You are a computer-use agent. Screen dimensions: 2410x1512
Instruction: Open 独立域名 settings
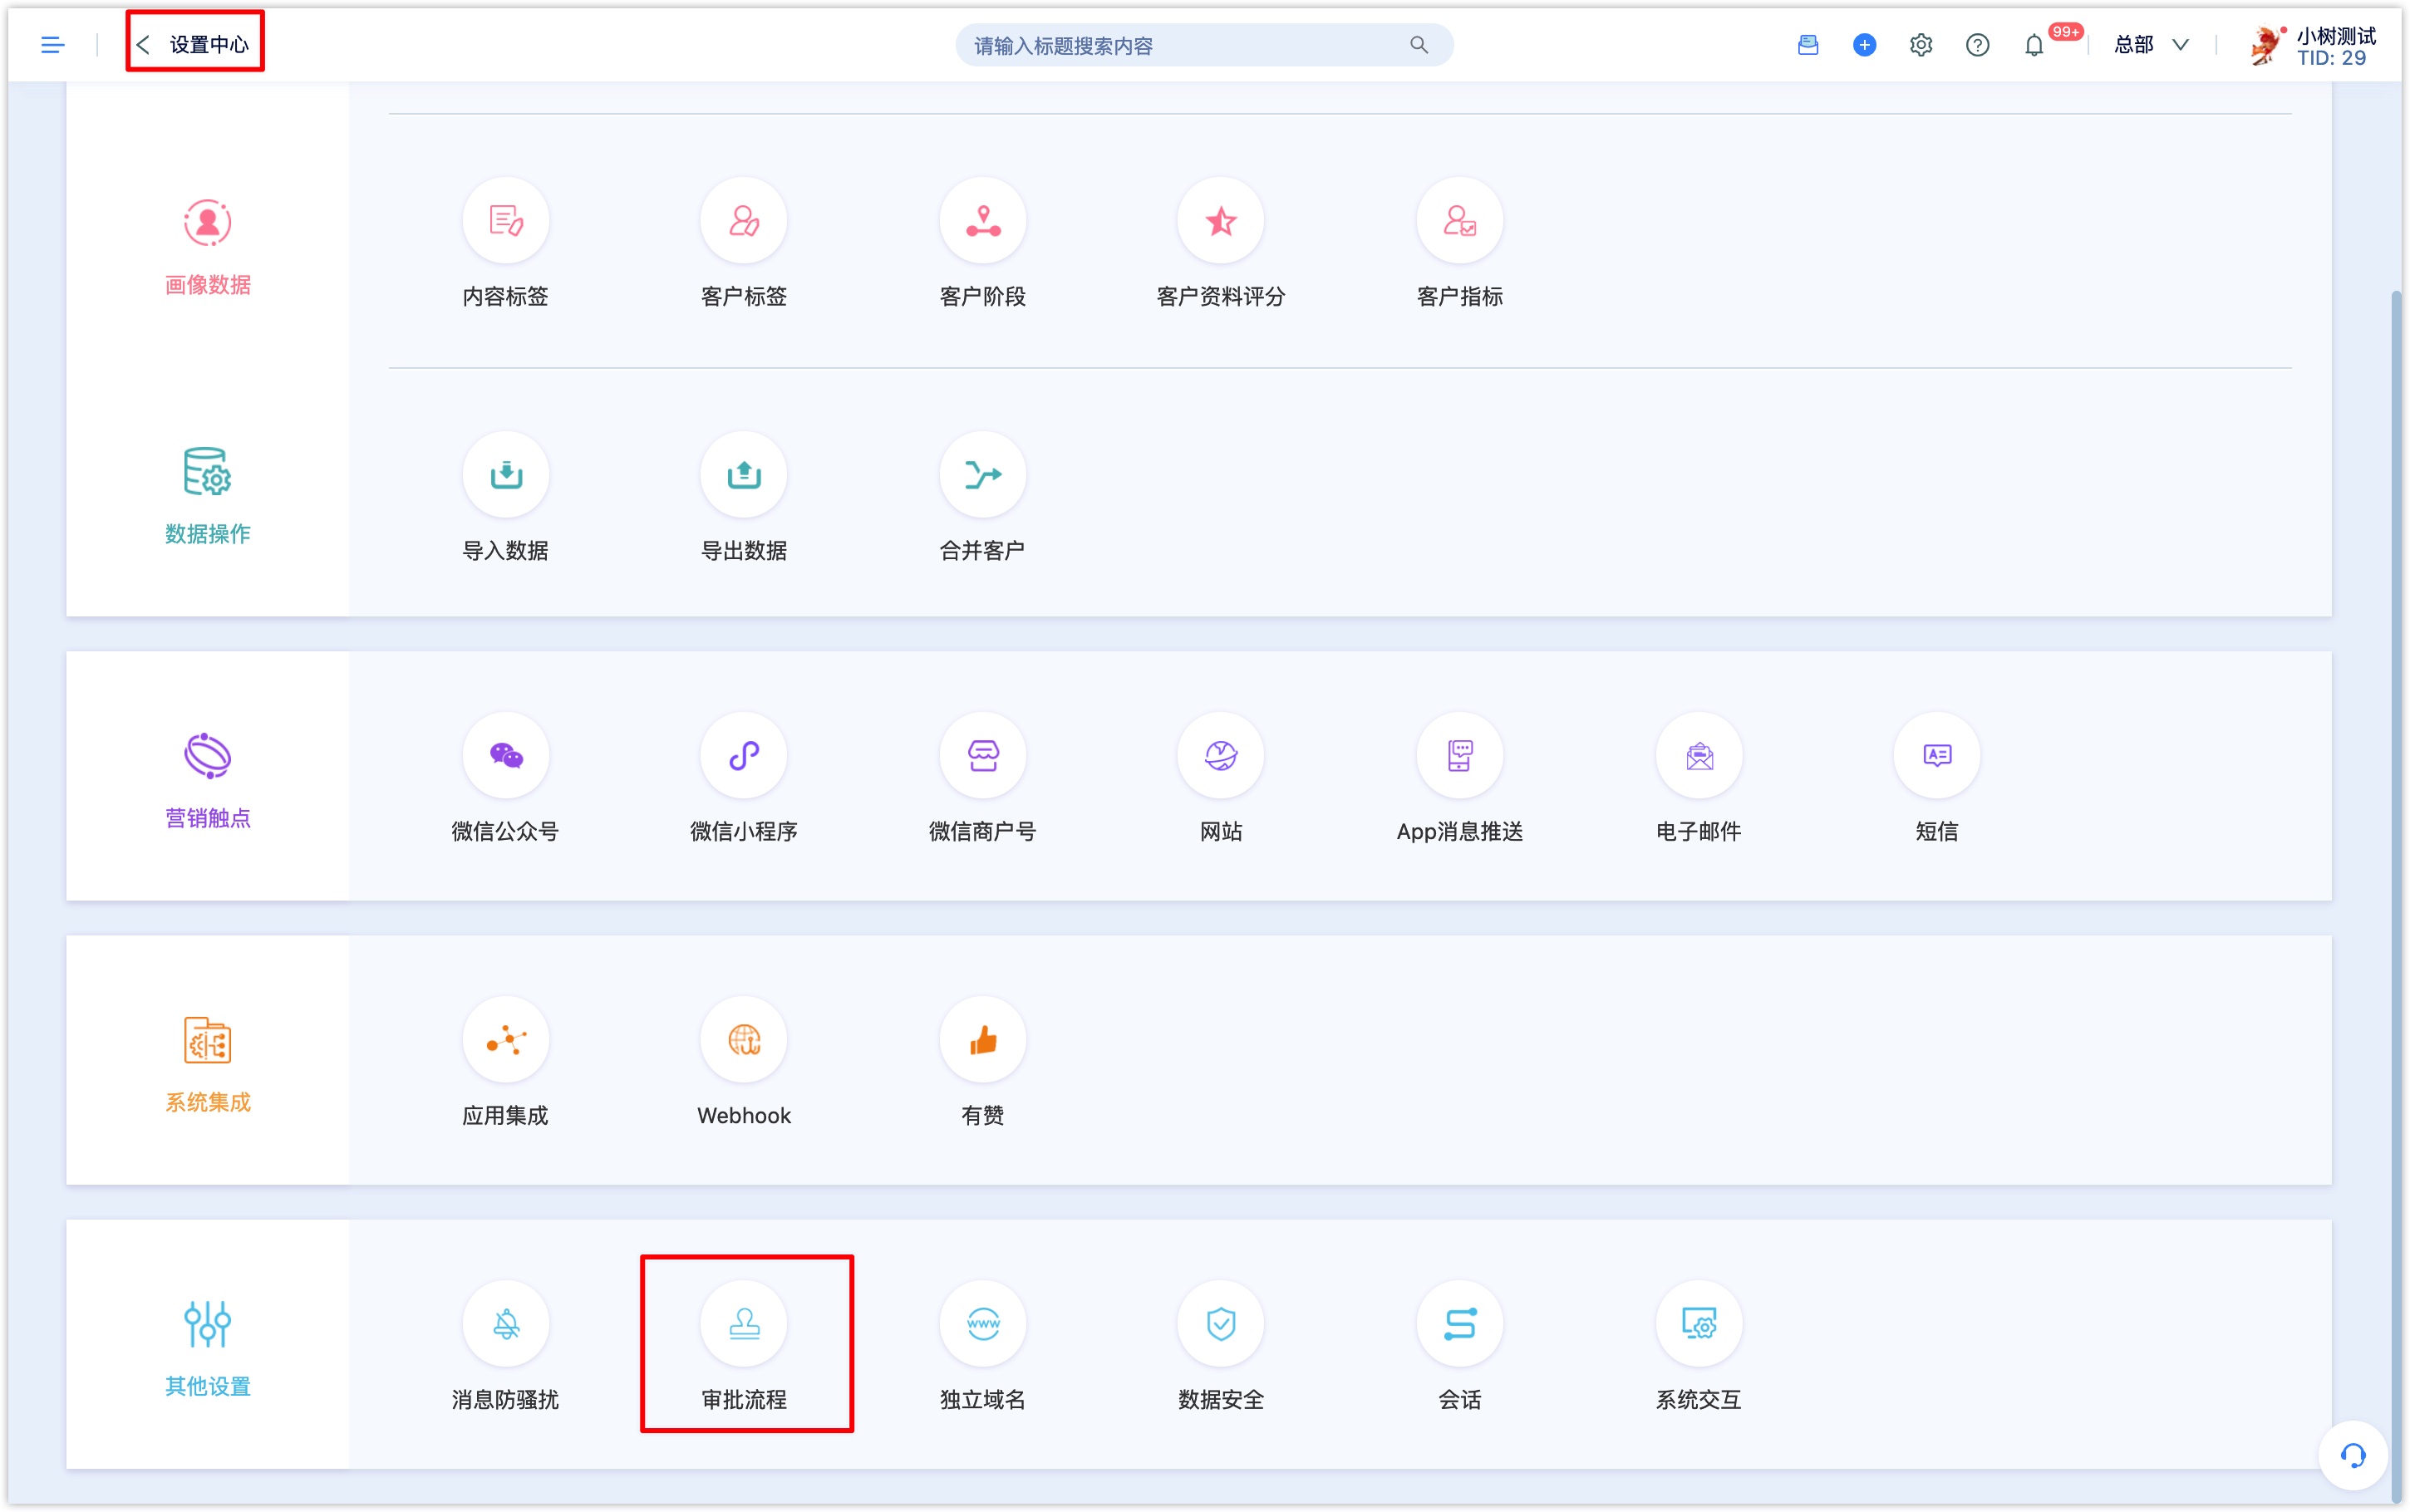[x=983, y=1346]
